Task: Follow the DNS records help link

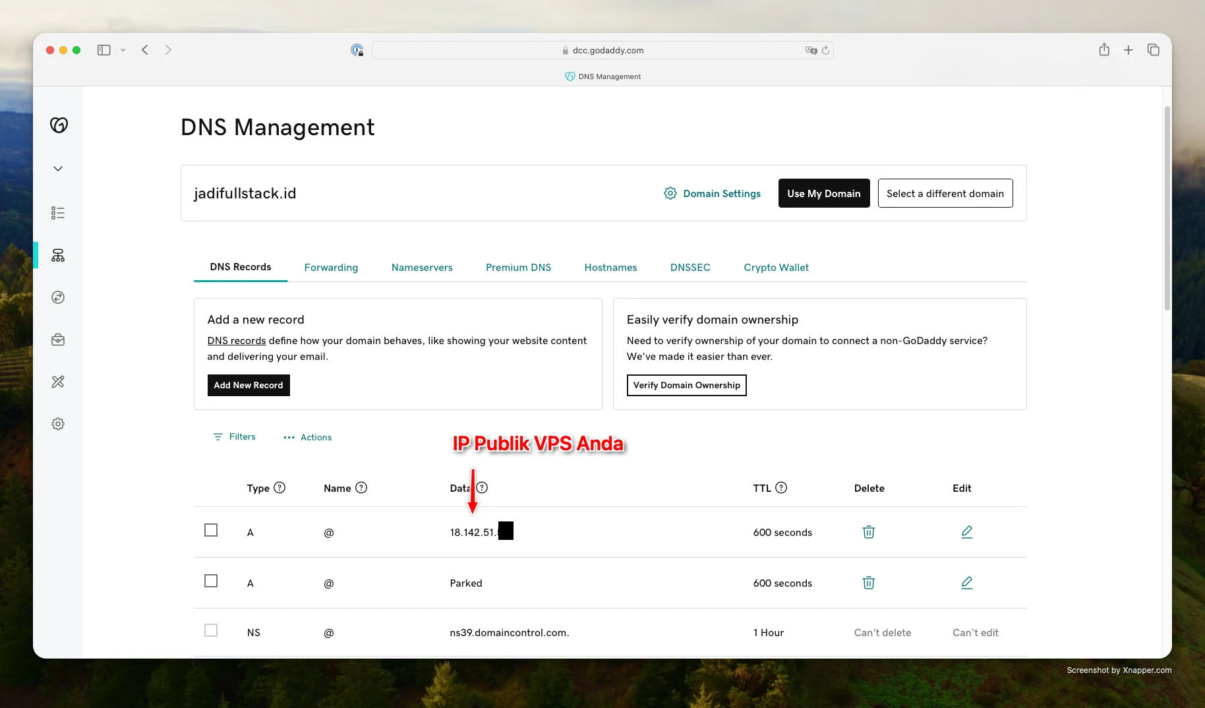Action: [237, 341]
